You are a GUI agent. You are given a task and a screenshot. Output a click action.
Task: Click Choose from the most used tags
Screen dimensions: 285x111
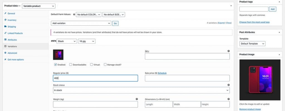coord(254,22)
